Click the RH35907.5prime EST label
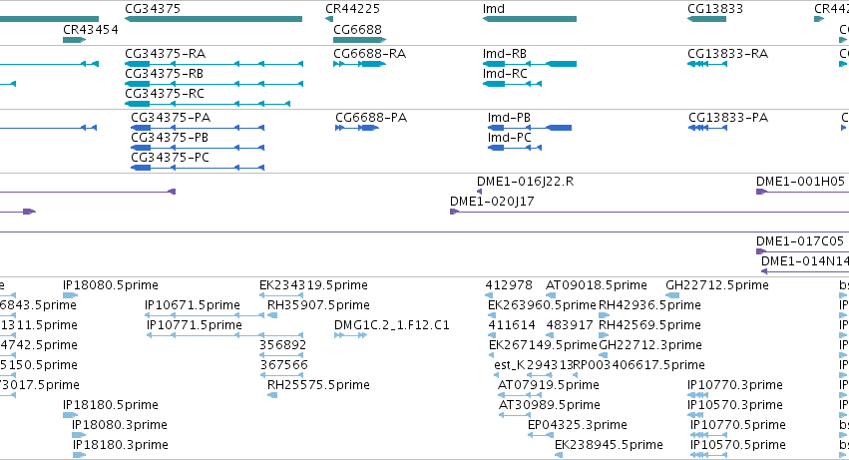 pyautogui.click(x=318, y=305)
